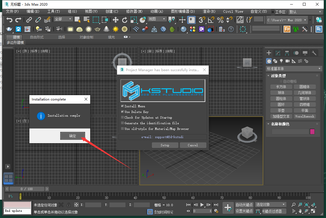Click the VoxelRemesh object button
This screenshot has width=326, height=218.
(305, 116)
